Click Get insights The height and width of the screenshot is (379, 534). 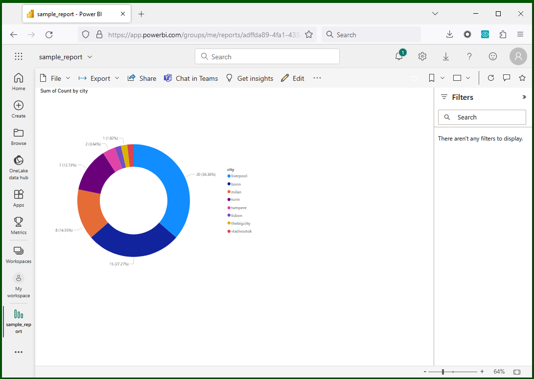coord(250,78)
